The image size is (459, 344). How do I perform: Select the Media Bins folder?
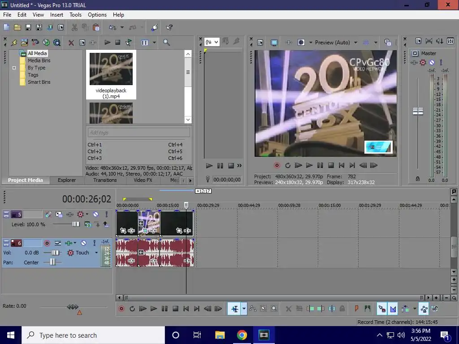[x=39, y=60]
